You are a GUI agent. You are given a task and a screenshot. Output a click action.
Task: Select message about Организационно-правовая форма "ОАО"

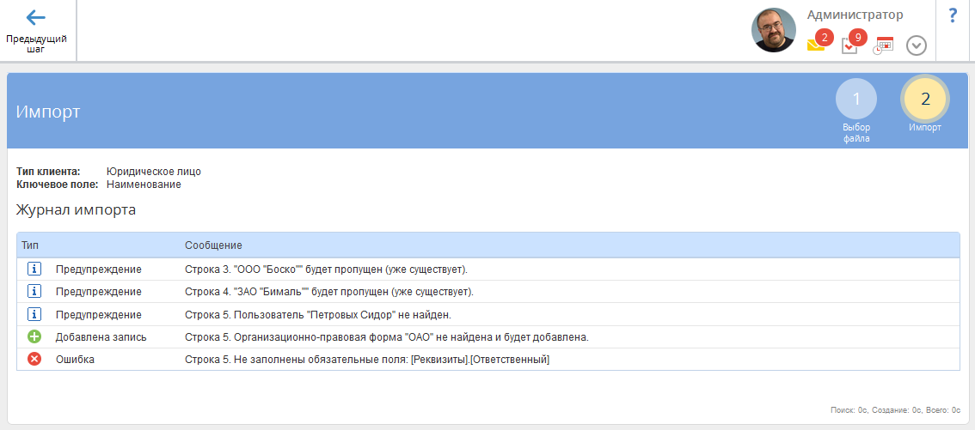[x=387, y=337]
